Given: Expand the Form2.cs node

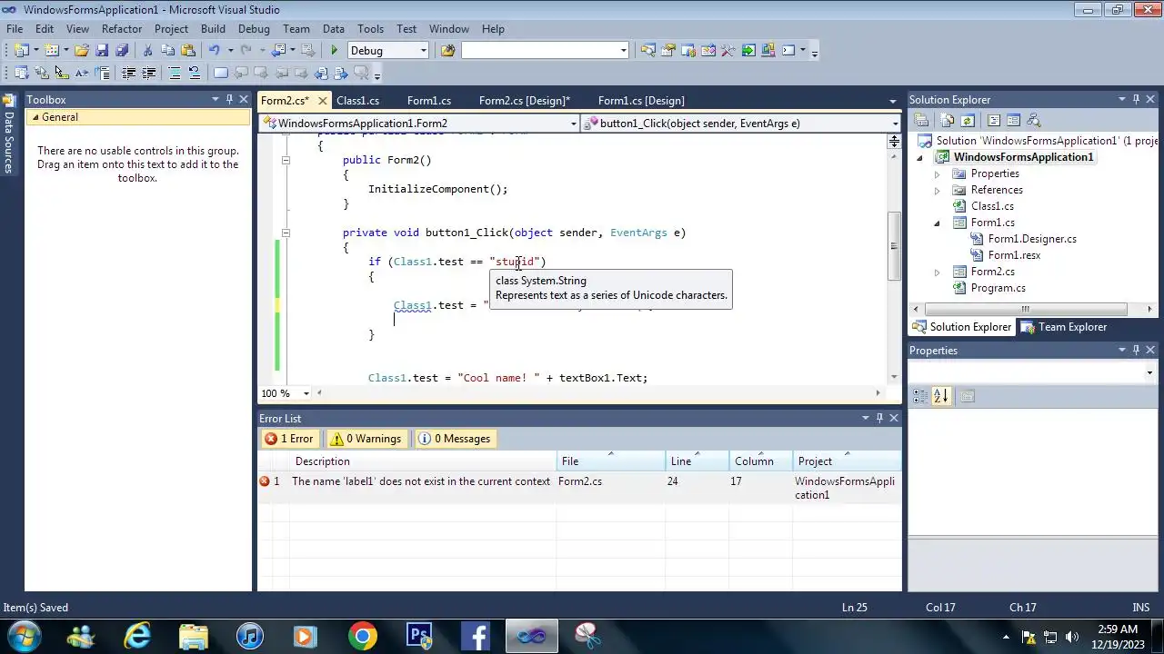Looking at the screenshot, I should (x=937, y=272).
